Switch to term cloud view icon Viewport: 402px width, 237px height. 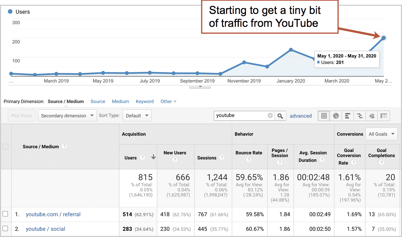(372, 116)
